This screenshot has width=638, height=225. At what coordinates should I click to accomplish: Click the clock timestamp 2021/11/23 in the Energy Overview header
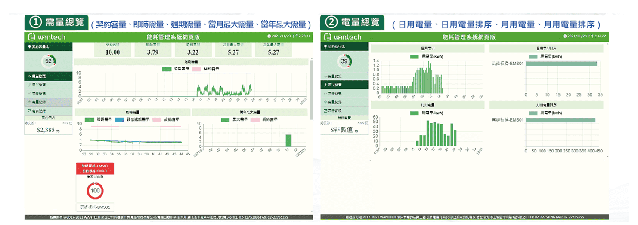click(x=585, y=36)
